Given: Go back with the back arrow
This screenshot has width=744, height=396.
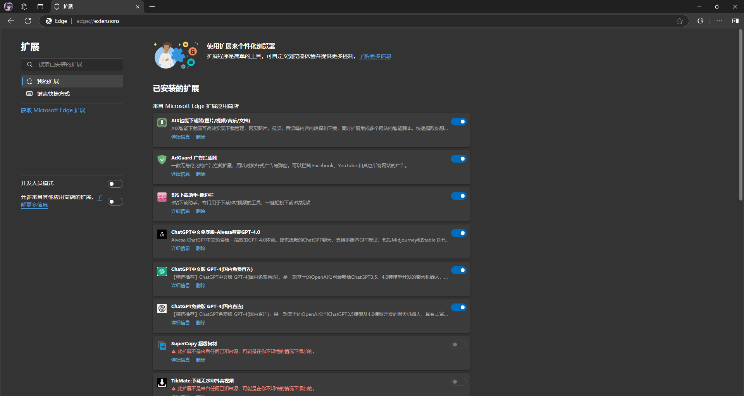Looking at the screenshot, I should point(11,21).
